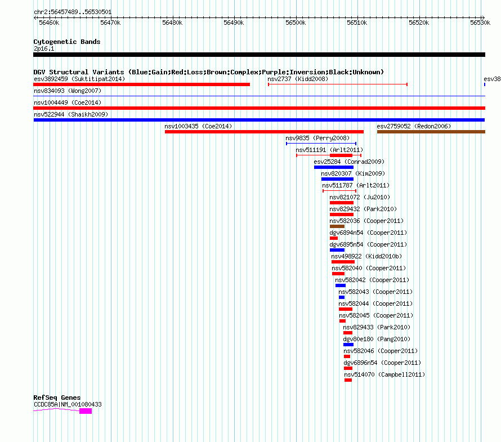
Task: Click the nsv582044 (Cooper2011) label
Action: click(375, 303)
